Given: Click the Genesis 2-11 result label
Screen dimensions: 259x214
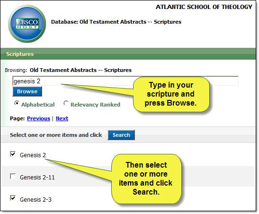Looking at the screenshot, I should tap(37, 178).
